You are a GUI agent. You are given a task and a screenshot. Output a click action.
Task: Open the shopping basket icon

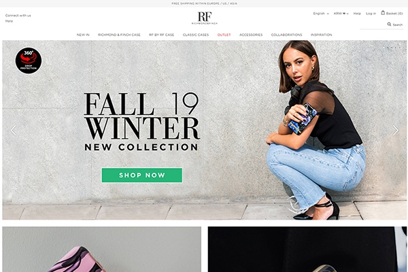(383, 12)
